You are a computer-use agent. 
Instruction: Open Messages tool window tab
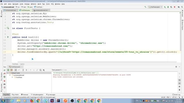pos(51,95)
